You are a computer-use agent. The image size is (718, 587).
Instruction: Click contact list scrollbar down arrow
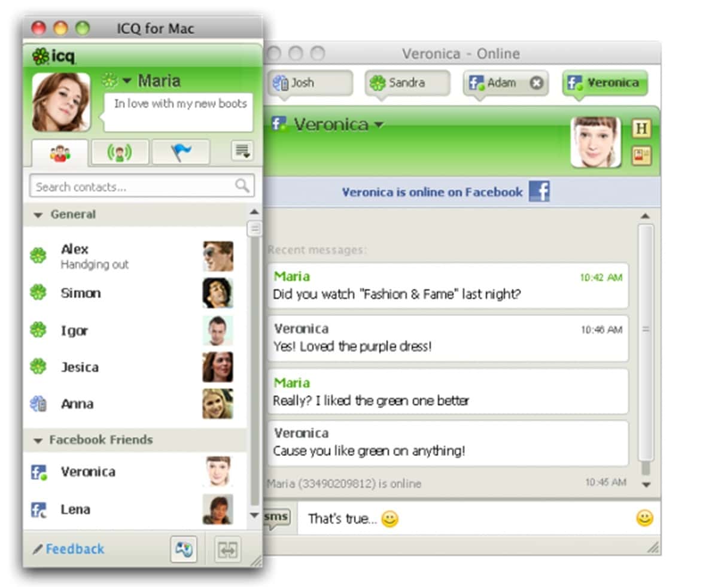[254, 515]
